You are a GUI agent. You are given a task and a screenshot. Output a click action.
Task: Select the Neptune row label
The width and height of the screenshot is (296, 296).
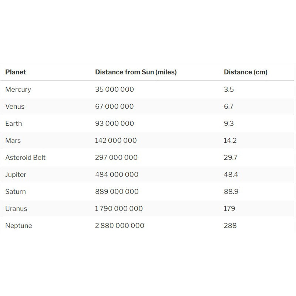pyautogui.click(x=18, y=226)
